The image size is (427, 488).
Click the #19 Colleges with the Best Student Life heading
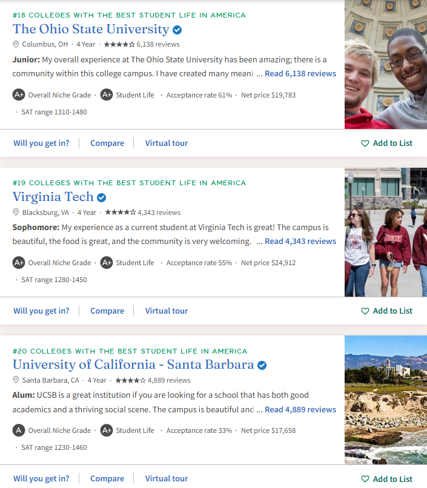[129, 183]
